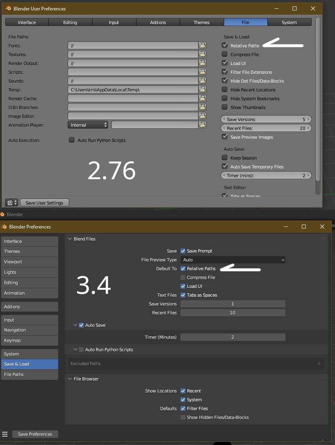Toggle Save Prompt checkbox in 3.4 preferences
Image resolution: width=335 pixels, height=445 pixels.
coord(183,251)
